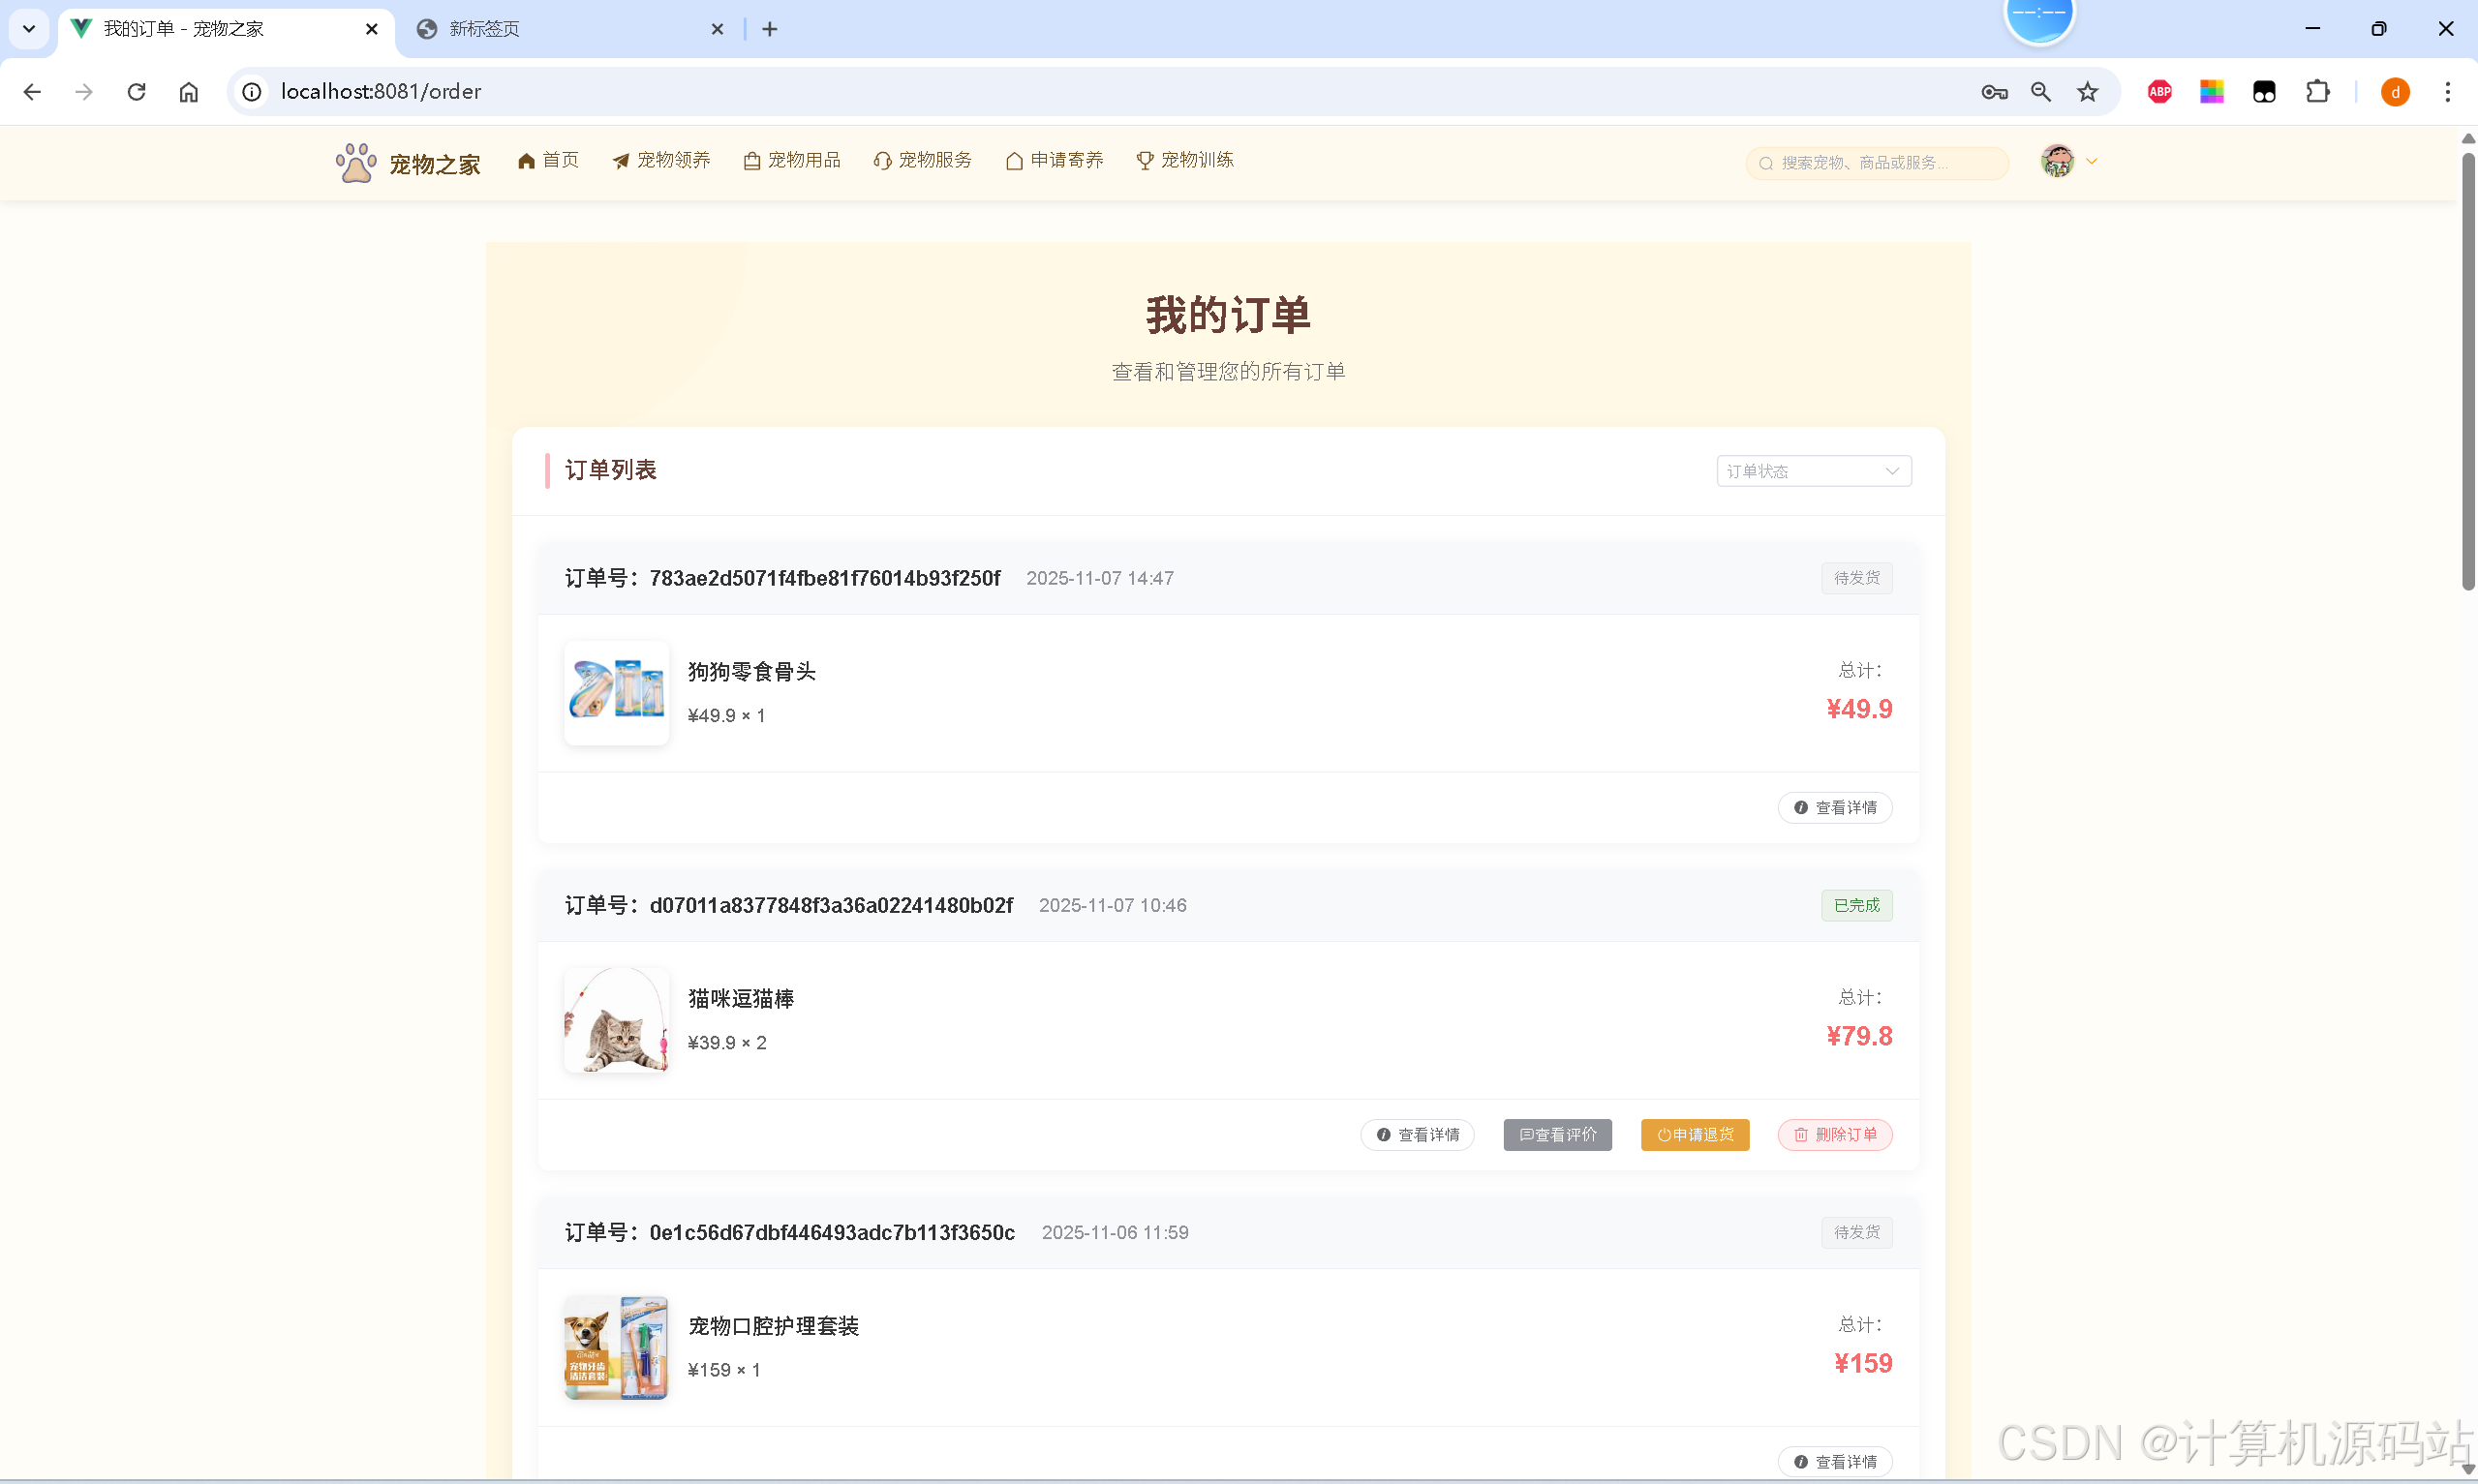
Task: Click the 宠物口腔护理套装 product thumbnail
Action: tap(616, 1347)
